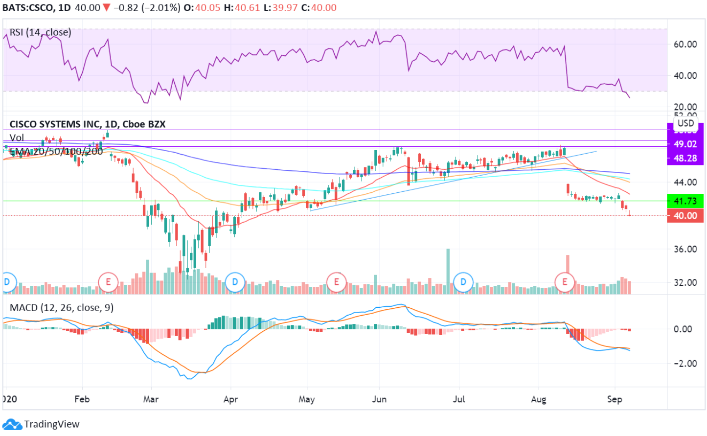Select the MACD (12, 26, close, 9) label
This screenshot has width=707, height=436.
point(62,307)
